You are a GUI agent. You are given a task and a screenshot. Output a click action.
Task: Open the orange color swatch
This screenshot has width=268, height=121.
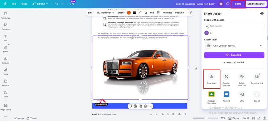pyautogui.click(x=129, y=13)
